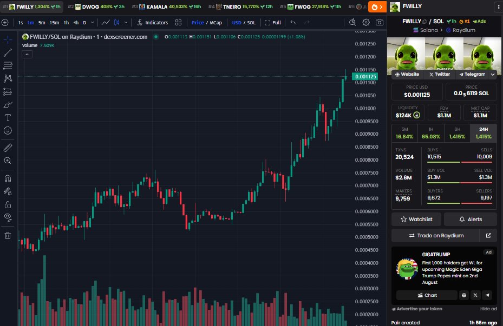Select the ruler measure tool

8,147
